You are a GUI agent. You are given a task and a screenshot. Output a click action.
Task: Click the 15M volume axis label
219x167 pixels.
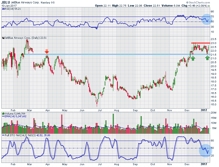(x=213, y=118)
